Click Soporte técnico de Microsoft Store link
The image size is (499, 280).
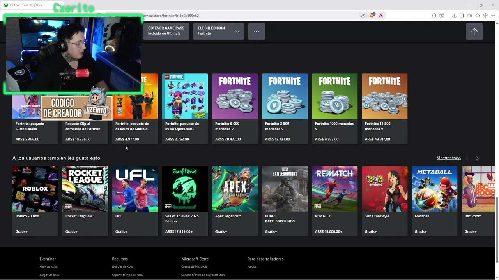[203, 275]
